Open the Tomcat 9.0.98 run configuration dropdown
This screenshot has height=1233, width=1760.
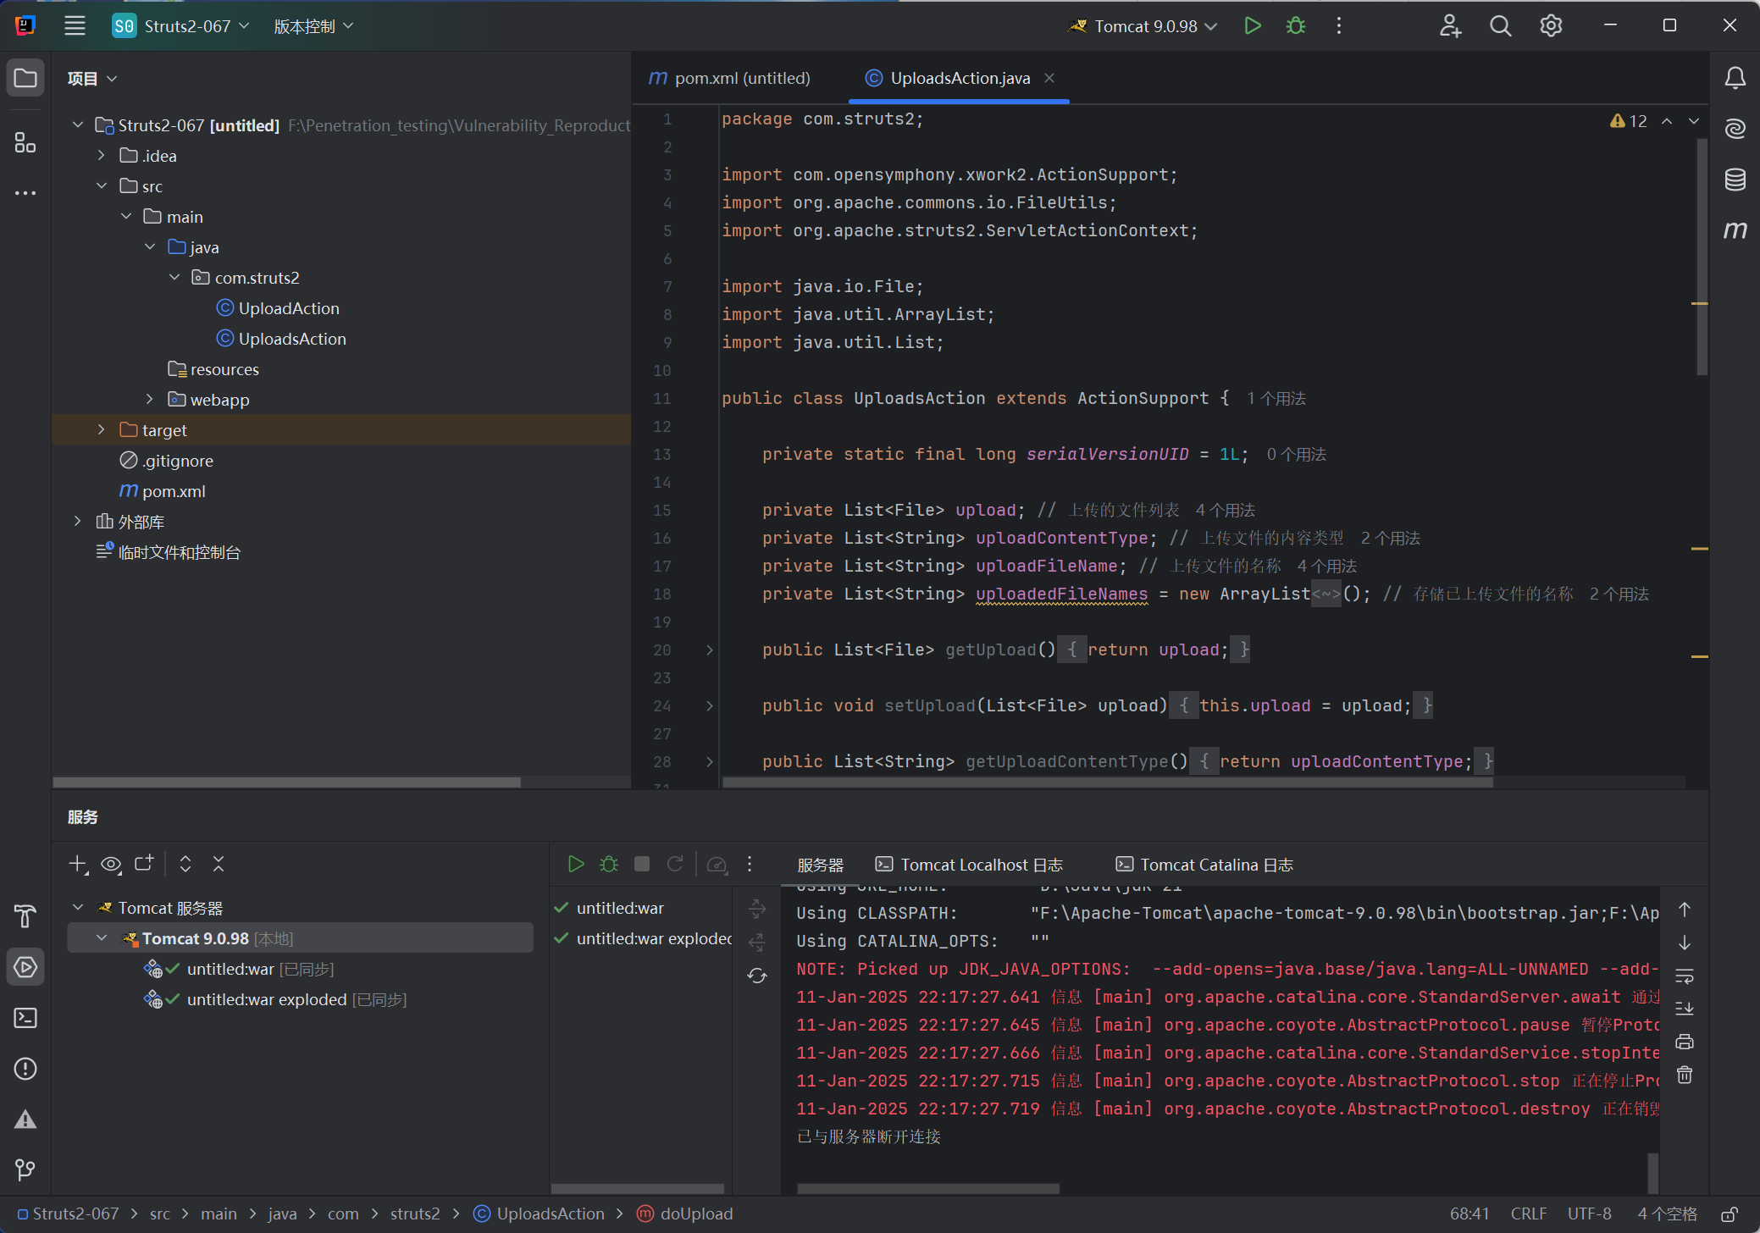(x=1143, y=26)
